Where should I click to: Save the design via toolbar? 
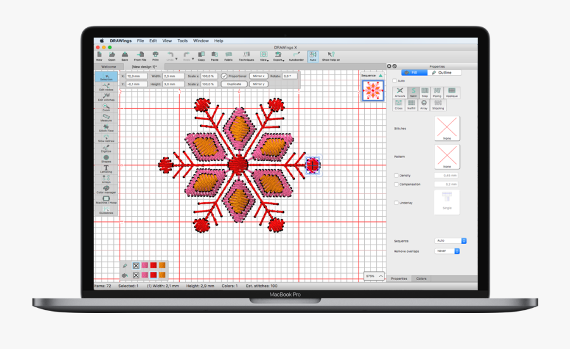[125, 56]
